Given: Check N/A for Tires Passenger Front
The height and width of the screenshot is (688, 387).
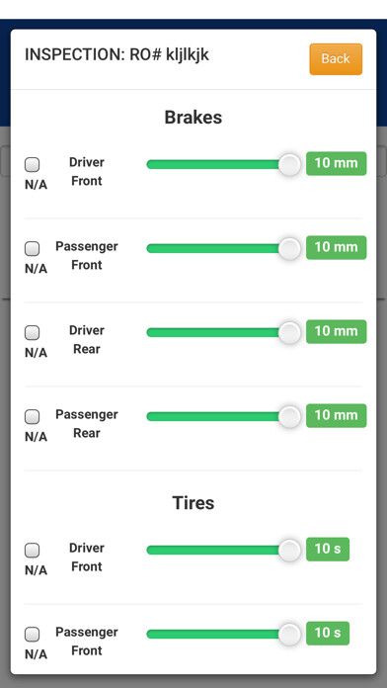Looking at the screenshot, I should [32, 635].
